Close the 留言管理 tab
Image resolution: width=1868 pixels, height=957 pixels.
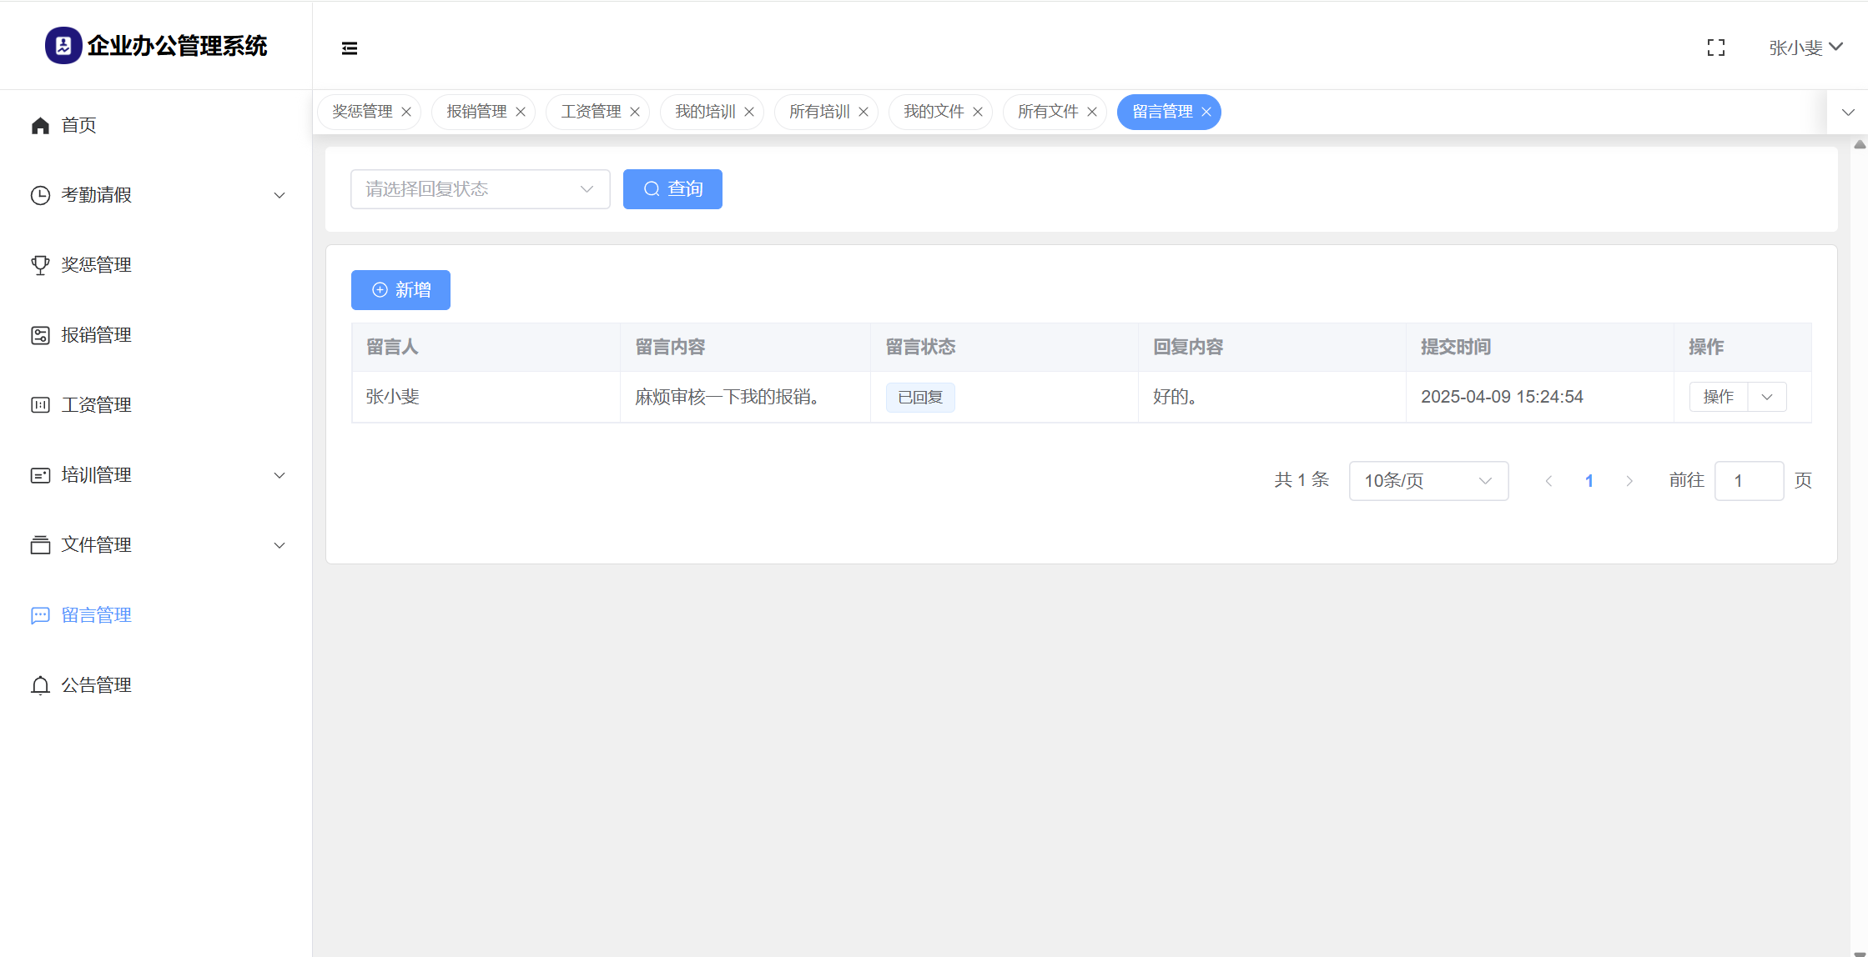pos(1206,113)
